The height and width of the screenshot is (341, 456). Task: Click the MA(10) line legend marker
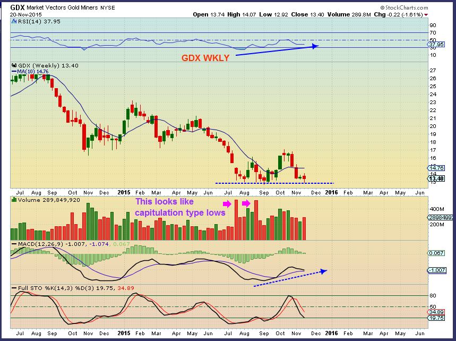coord(14,72)
